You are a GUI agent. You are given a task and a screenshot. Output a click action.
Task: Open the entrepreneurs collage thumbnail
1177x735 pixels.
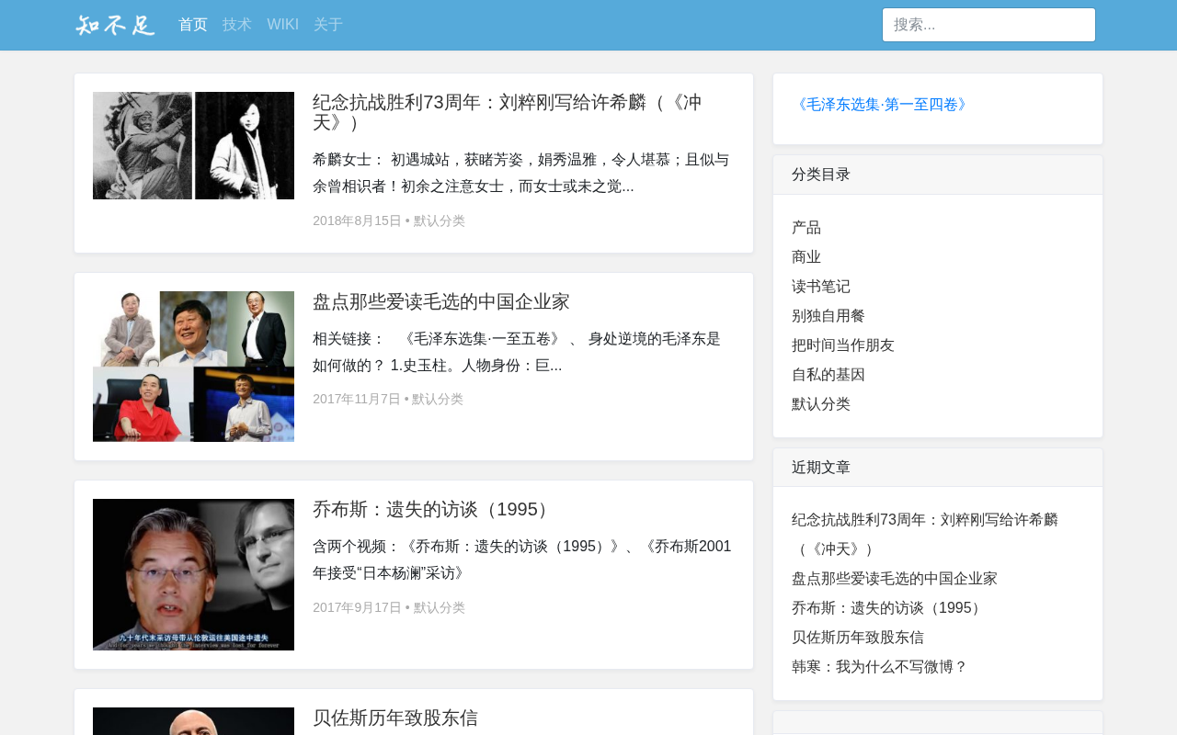pos(193,367)
